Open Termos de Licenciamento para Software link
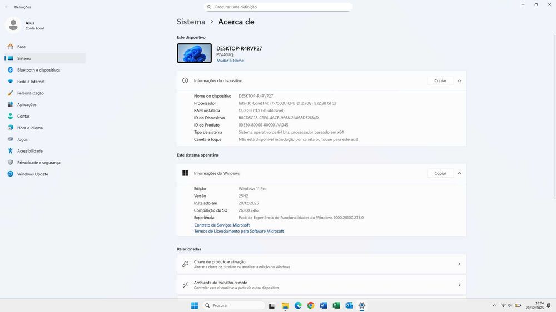The width and height of the screenshot is (556, 312). coord(239,232)
